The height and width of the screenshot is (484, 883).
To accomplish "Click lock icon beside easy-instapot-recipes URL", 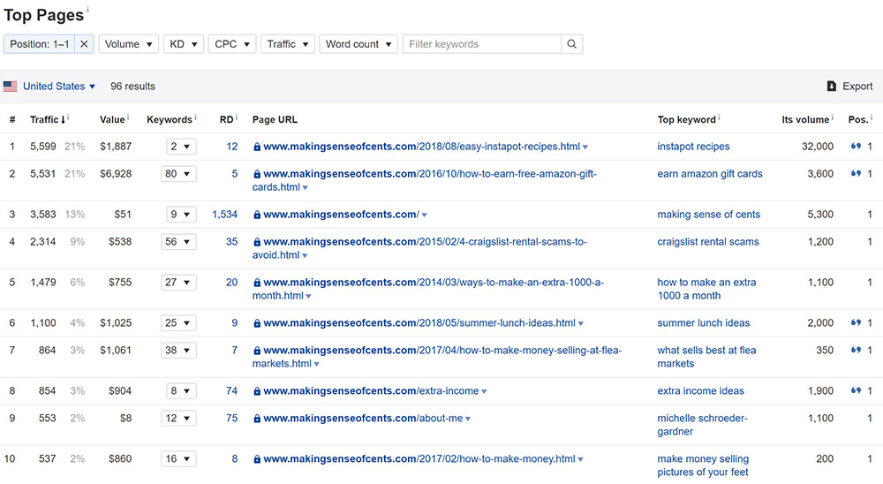I will pos(257,147).
